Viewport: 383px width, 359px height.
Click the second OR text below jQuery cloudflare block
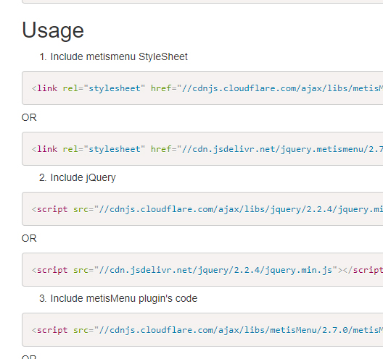click(29, 238)
